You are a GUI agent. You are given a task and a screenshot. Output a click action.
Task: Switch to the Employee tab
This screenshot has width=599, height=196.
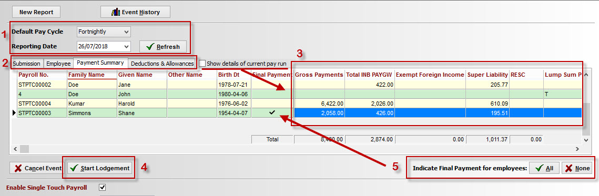[58, 64]
